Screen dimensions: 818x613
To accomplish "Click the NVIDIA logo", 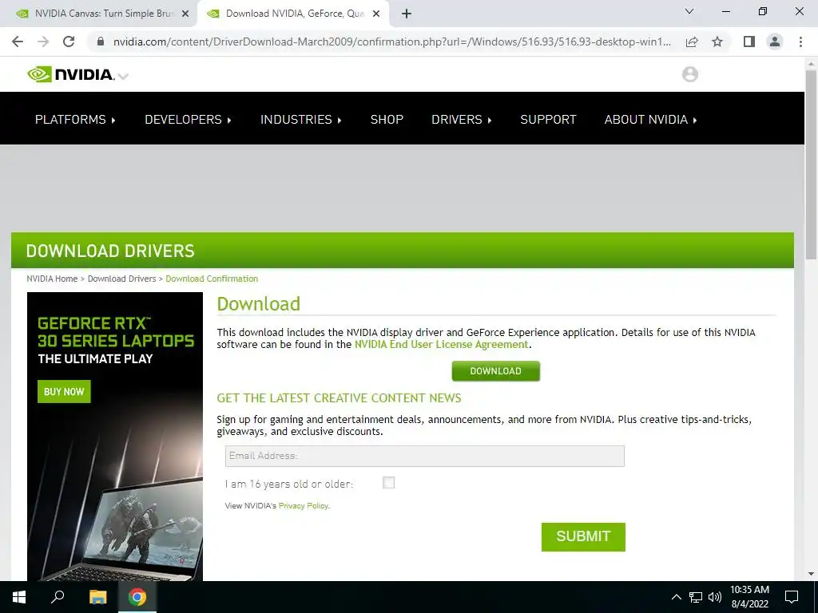I will [x=71, y=74].
